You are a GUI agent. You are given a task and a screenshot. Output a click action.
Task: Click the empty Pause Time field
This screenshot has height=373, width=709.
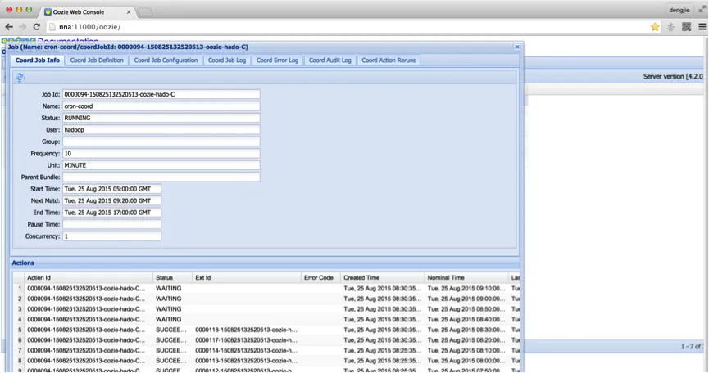point(111,225)
